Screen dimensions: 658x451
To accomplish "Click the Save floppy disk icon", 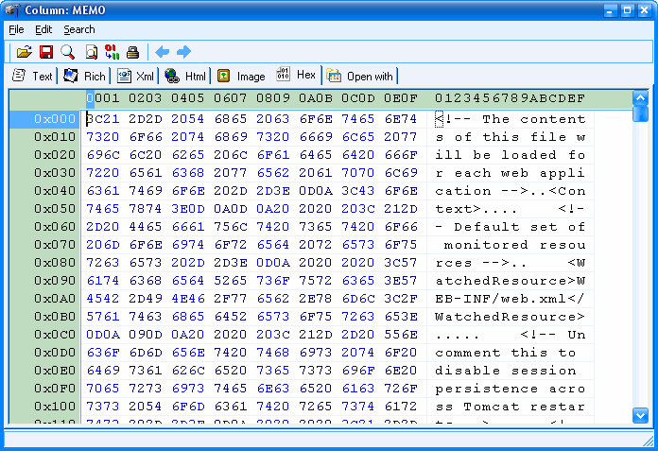I will pos(45,52).
